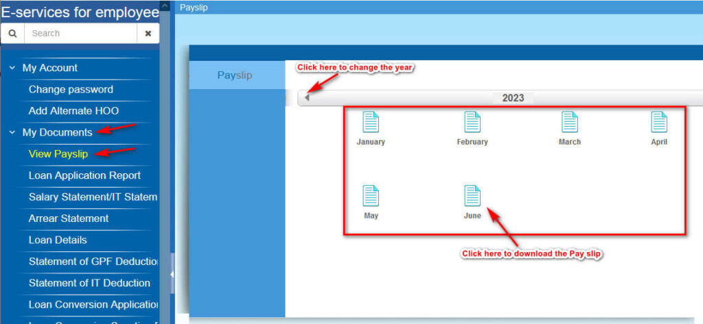Open the April payslip document icon
This screenshot has width=703, height=324.
(x=659, y=122)
